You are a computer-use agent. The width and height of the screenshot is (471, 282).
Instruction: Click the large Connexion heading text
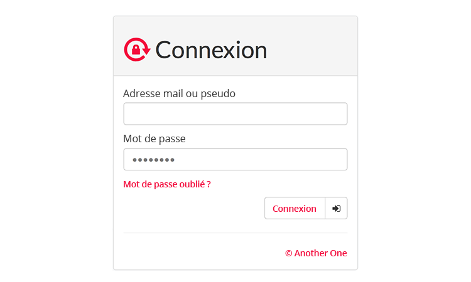coord(211,50)
